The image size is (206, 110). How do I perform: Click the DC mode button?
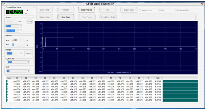(x=108, y=10)
